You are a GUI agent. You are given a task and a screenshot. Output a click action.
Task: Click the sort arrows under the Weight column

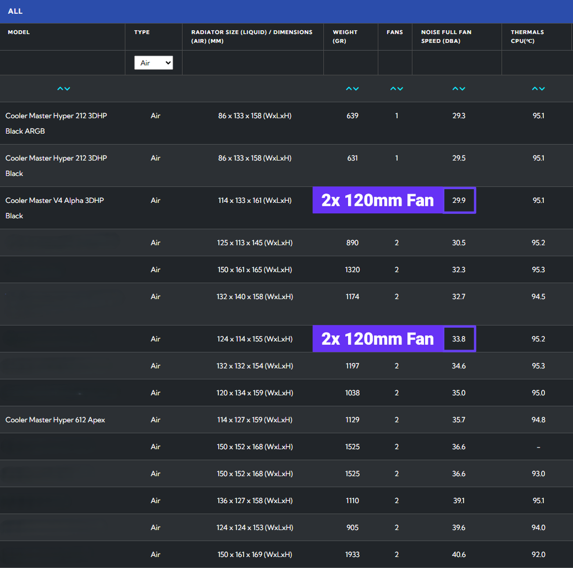pos(352,89)
